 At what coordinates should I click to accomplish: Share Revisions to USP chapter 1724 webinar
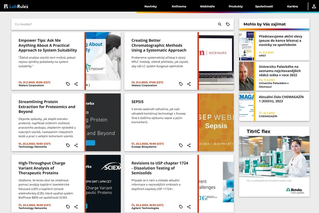tap(189, 207)
